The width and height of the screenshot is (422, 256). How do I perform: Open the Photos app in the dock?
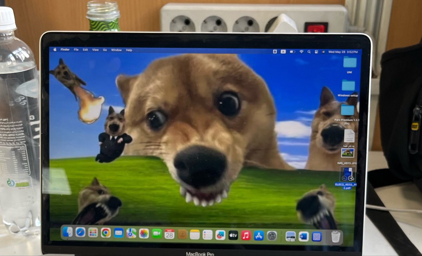pos(144,233)
